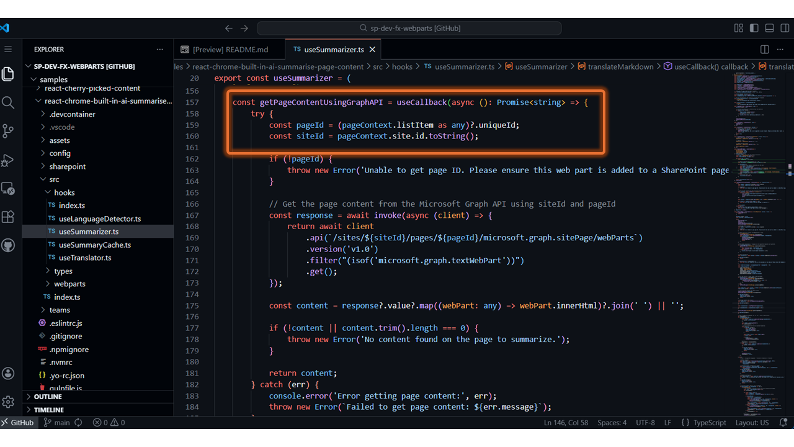Image resolution: width=794 pixels, height=447 pixels.
Task: Open Run and Debug view
Action: coord(8,160)
